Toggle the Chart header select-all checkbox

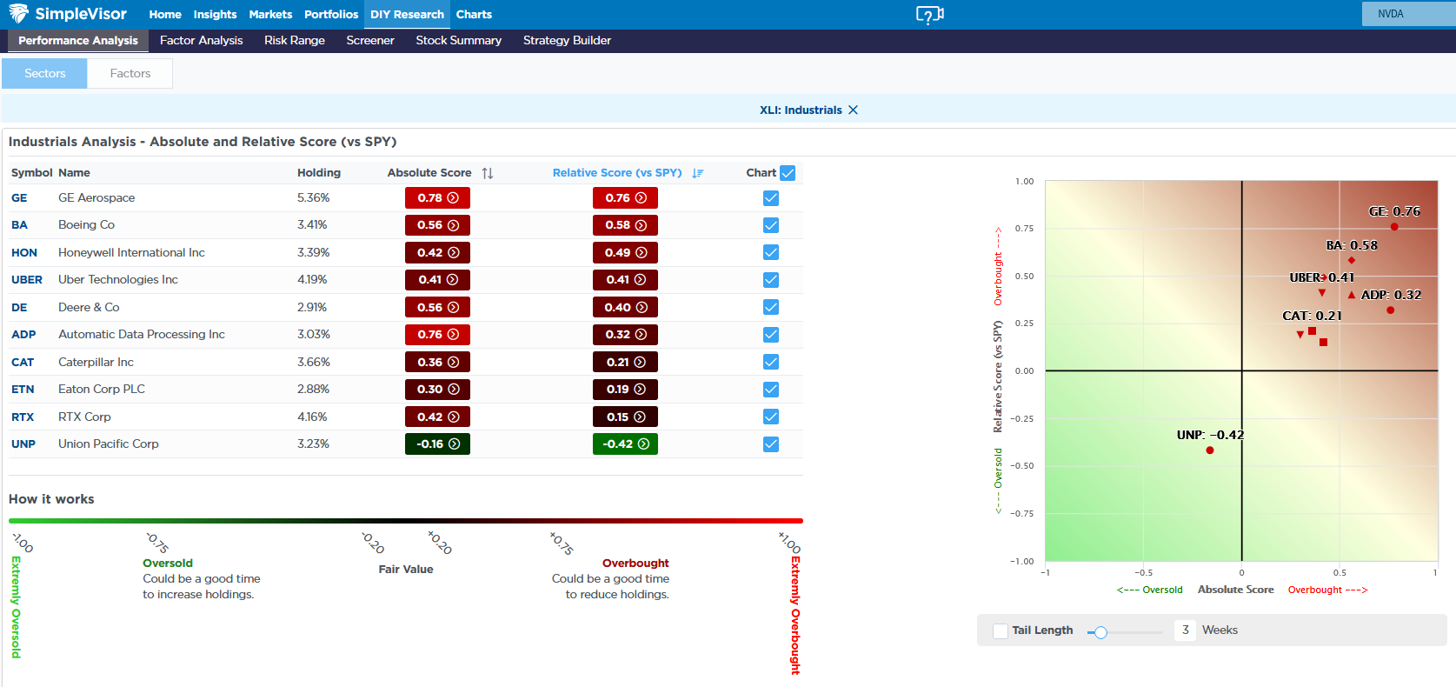click(788, 173)
